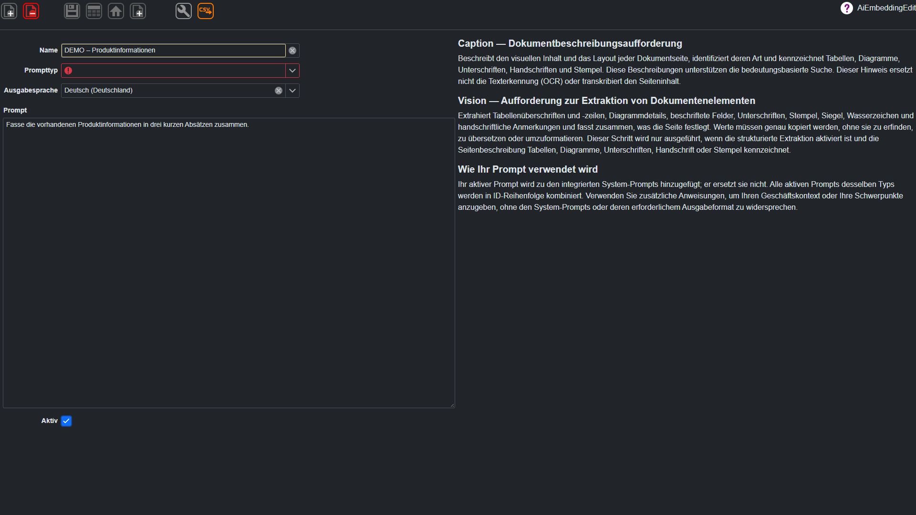Click the 'Ausgabesprache' field label
The image size is (916, 515).
(x=31, y=90)
